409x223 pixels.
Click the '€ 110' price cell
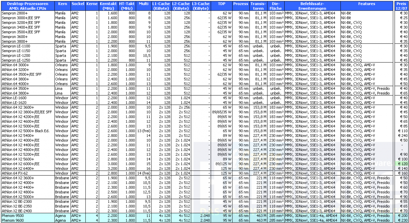click(403, 131)
